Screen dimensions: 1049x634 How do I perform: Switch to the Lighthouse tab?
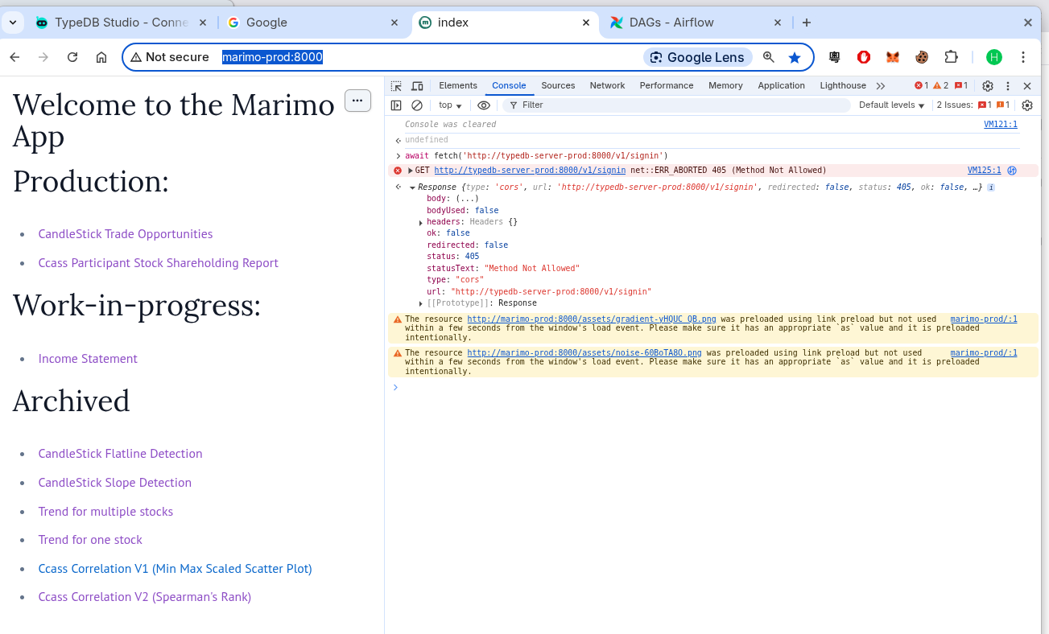pyautogui.click(x=843, y=86)
